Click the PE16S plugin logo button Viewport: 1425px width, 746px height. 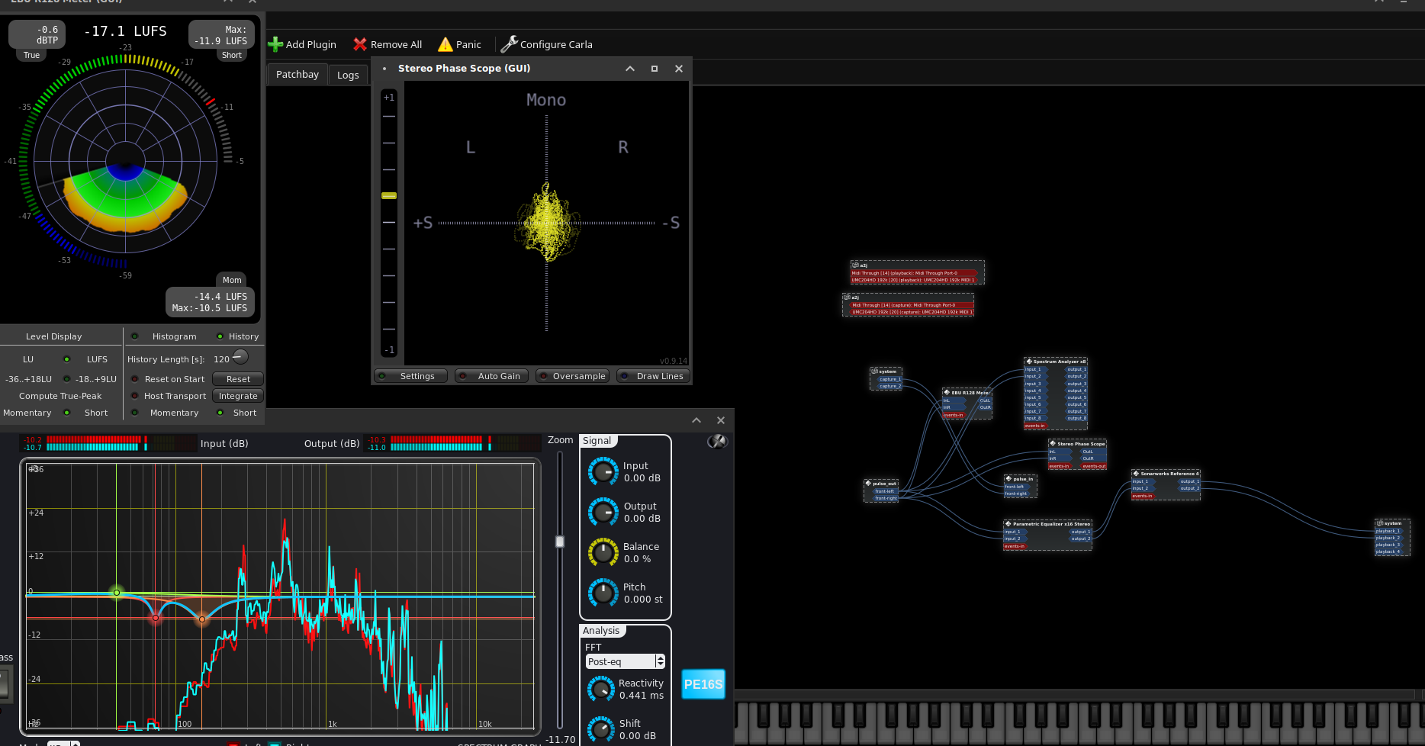click(703, 684)
